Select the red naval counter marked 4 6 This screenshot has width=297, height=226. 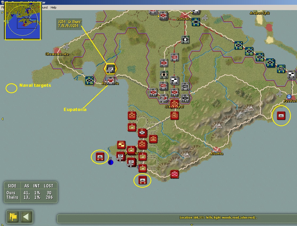tap(143, 180)
